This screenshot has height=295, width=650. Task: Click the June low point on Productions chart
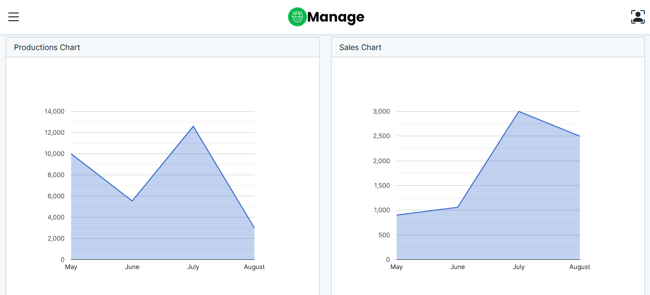(x=132, y=201)
